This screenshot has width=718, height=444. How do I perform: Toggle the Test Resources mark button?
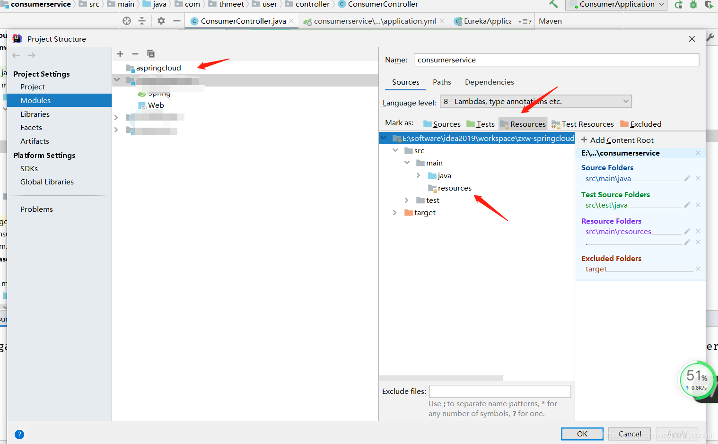[583, 123]
